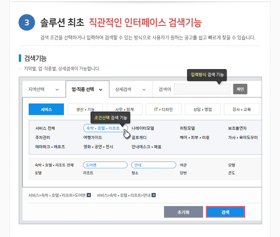The height and width of the screenshot is (237, 280).
Task: Select the 당번 sub-option
Action: (183, 173)
